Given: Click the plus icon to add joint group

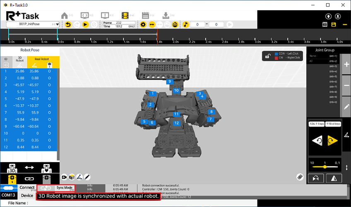Looking at the screenshot, I should [346, 65].
